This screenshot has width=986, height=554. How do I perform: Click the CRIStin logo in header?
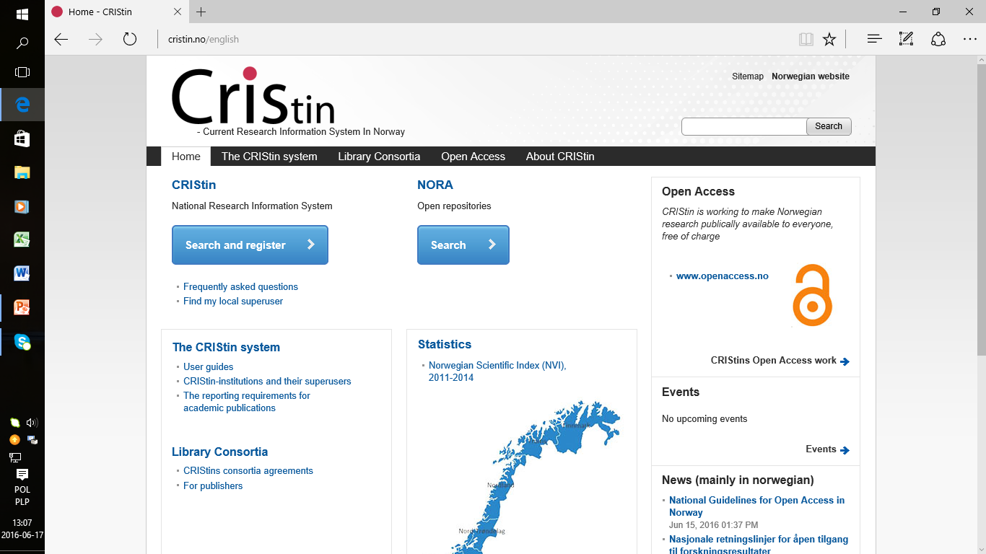tap(253, 96)
